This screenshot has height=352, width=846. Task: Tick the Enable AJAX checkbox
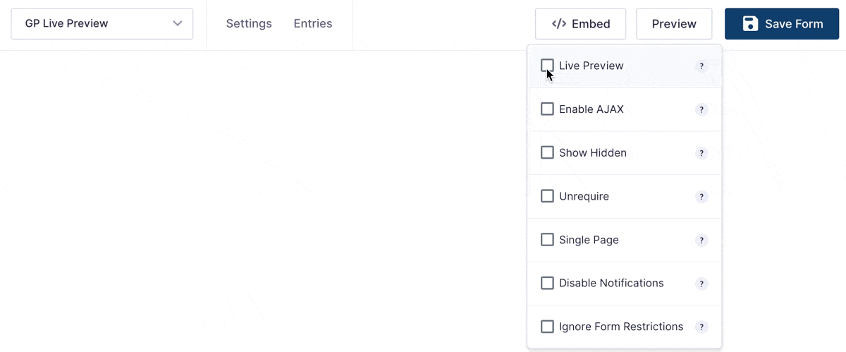click(x=547, y=109)
